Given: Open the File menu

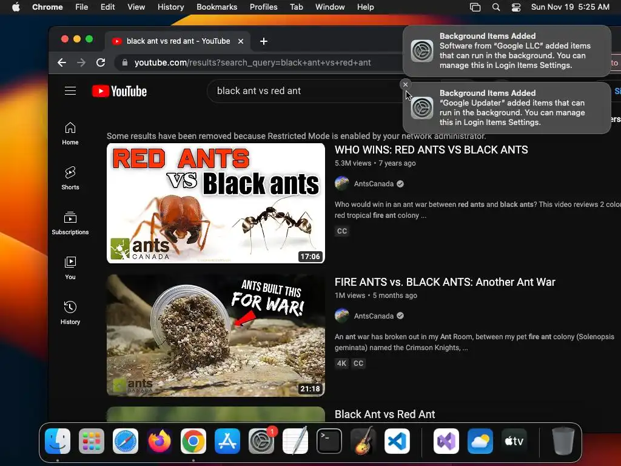Looking at the screenshot, I should click(x=82, y=7).
